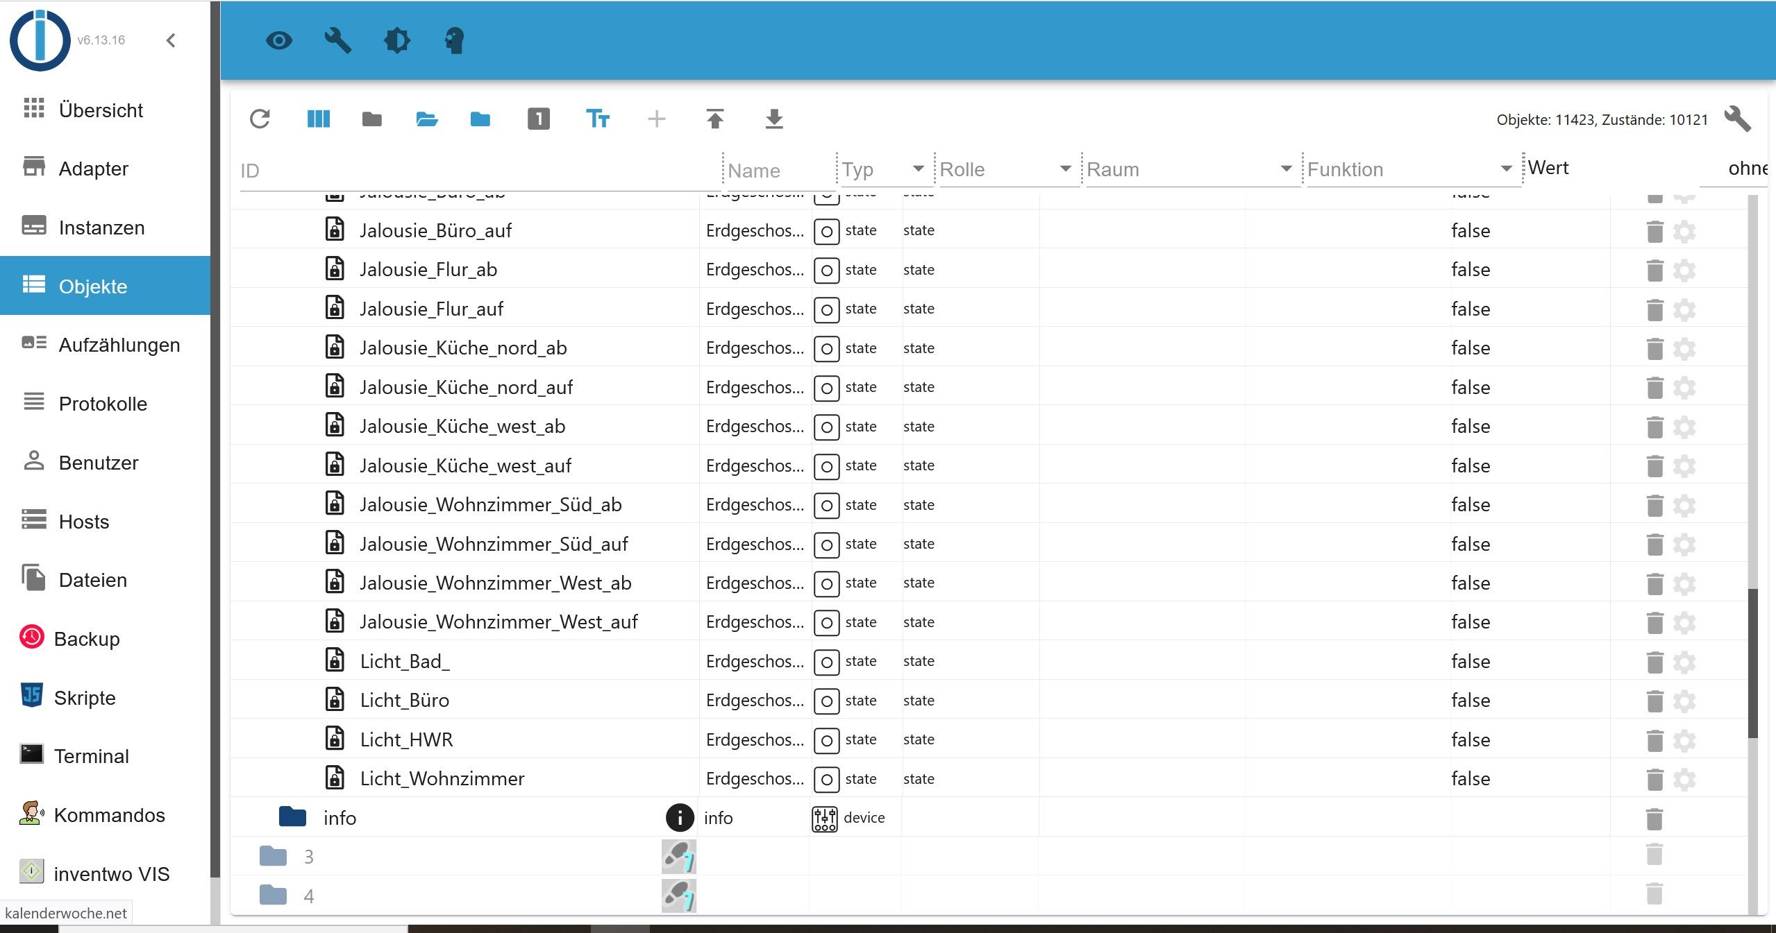
Task: Expand the folder named 3
Action: tap(274, 857)
